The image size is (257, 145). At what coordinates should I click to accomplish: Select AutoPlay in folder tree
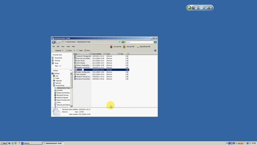coord(59,90)
